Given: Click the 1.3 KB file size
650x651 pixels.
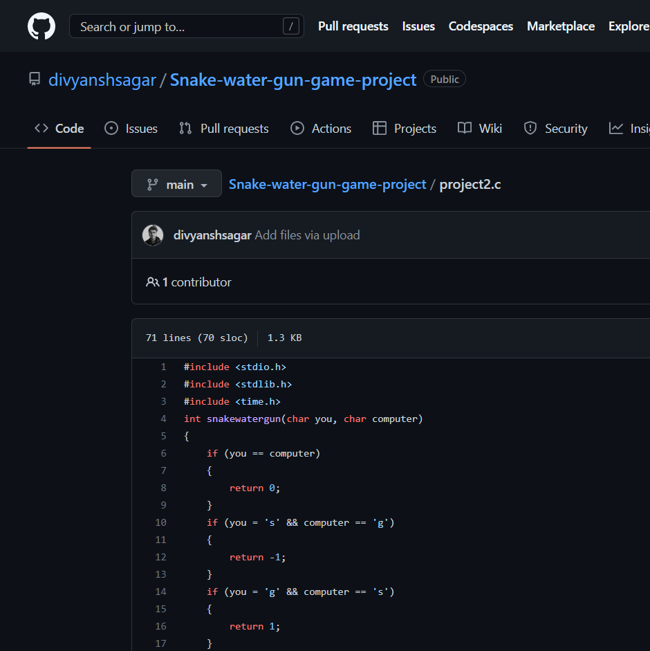Looking at the screenshot, I should click(284, 338).
